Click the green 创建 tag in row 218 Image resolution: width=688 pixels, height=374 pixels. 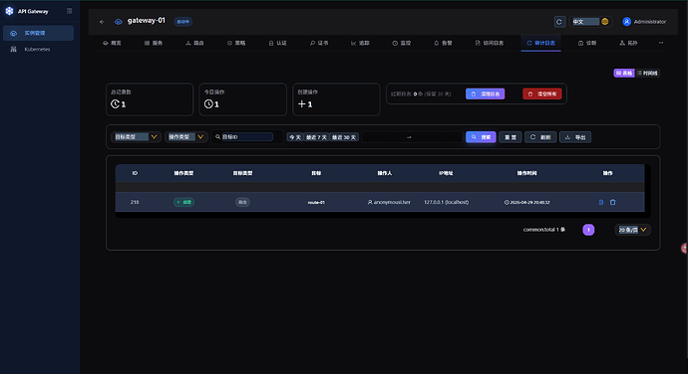point(183,202)
